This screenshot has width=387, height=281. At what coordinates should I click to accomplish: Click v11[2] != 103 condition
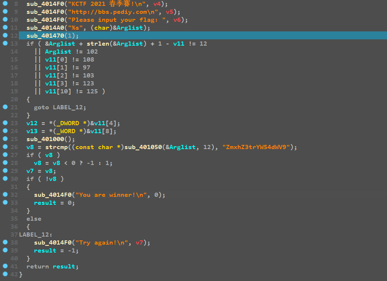69,75
